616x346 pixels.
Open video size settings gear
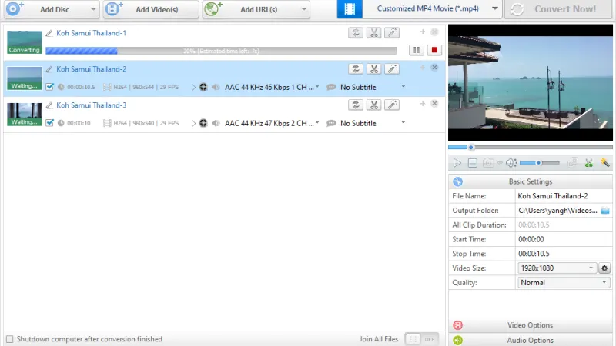tap(604, 268)
